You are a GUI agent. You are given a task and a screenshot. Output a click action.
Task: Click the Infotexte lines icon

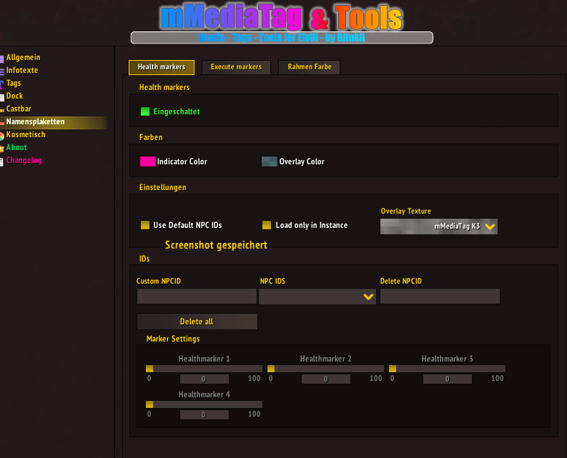pyautogui.click(x=2, y=71)
